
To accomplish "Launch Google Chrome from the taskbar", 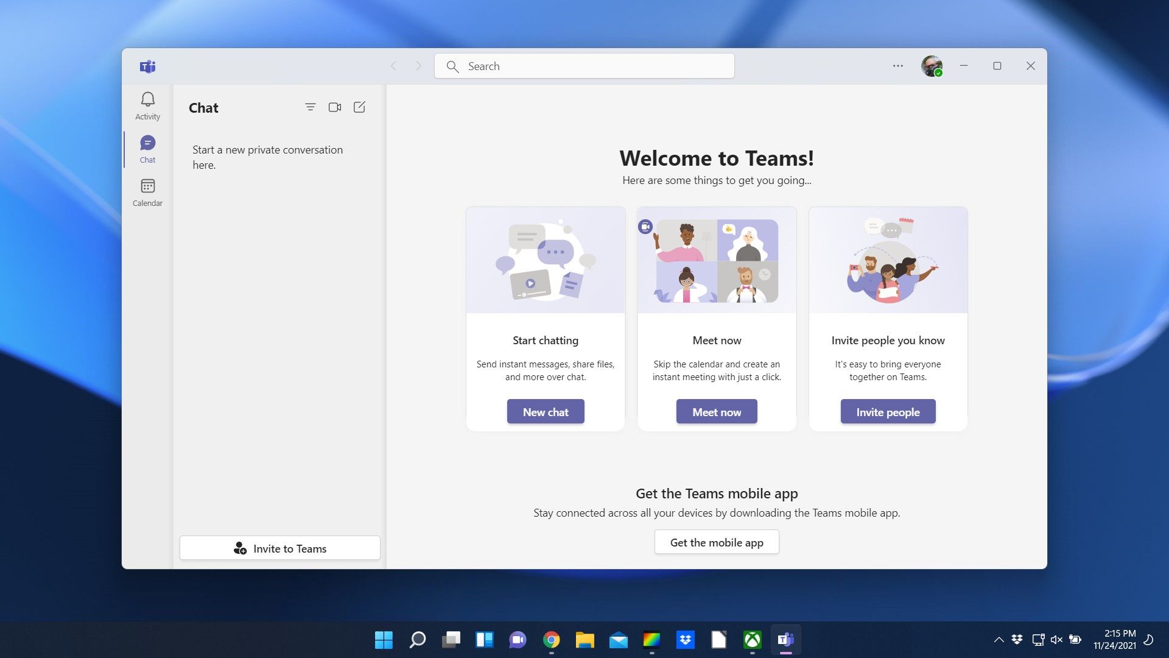I will [x=552, y=640].
